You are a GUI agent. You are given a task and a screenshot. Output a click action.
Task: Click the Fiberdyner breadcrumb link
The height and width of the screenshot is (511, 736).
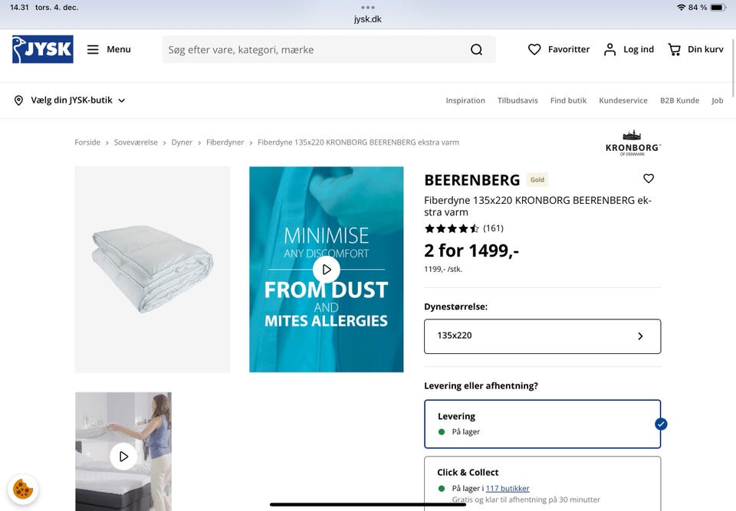[x=225, y=142]
